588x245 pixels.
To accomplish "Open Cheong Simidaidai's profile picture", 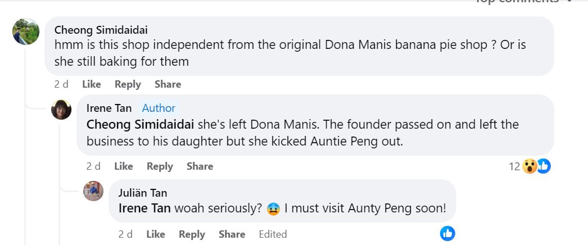I will 26,31.
